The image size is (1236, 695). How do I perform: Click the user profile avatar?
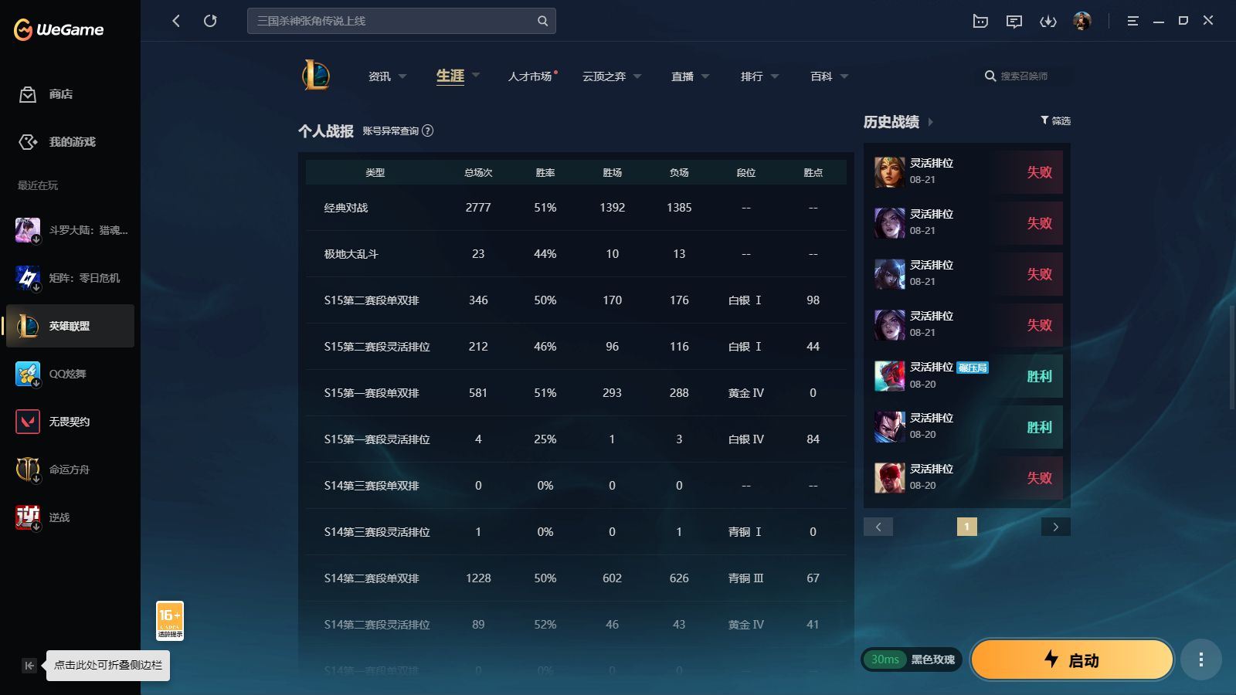click(x=1082, y=21)
